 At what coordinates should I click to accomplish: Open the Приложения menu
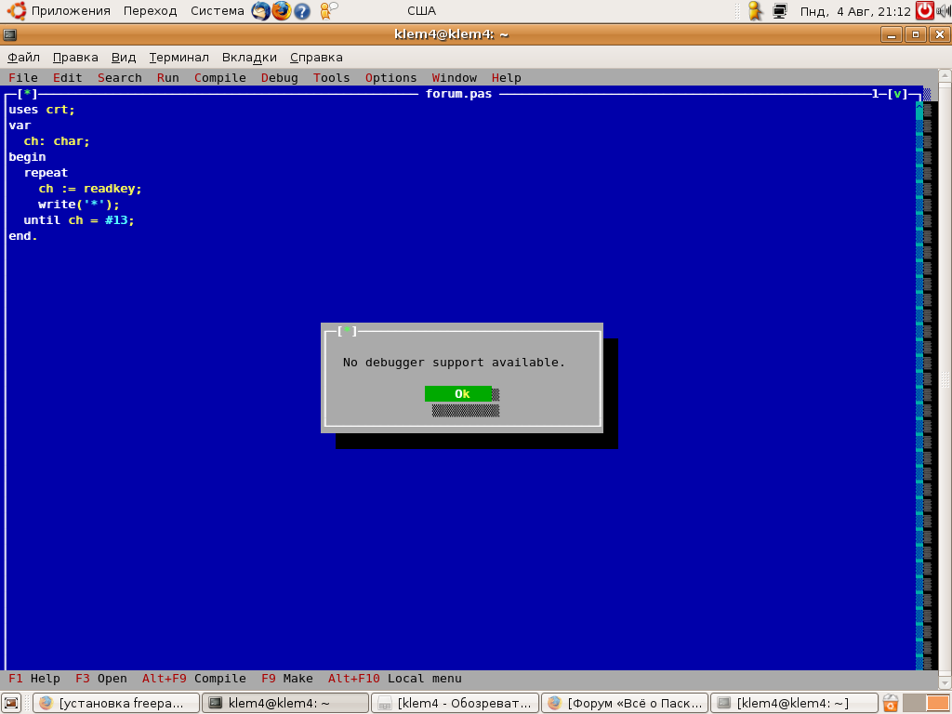click(x=70, y=11)
